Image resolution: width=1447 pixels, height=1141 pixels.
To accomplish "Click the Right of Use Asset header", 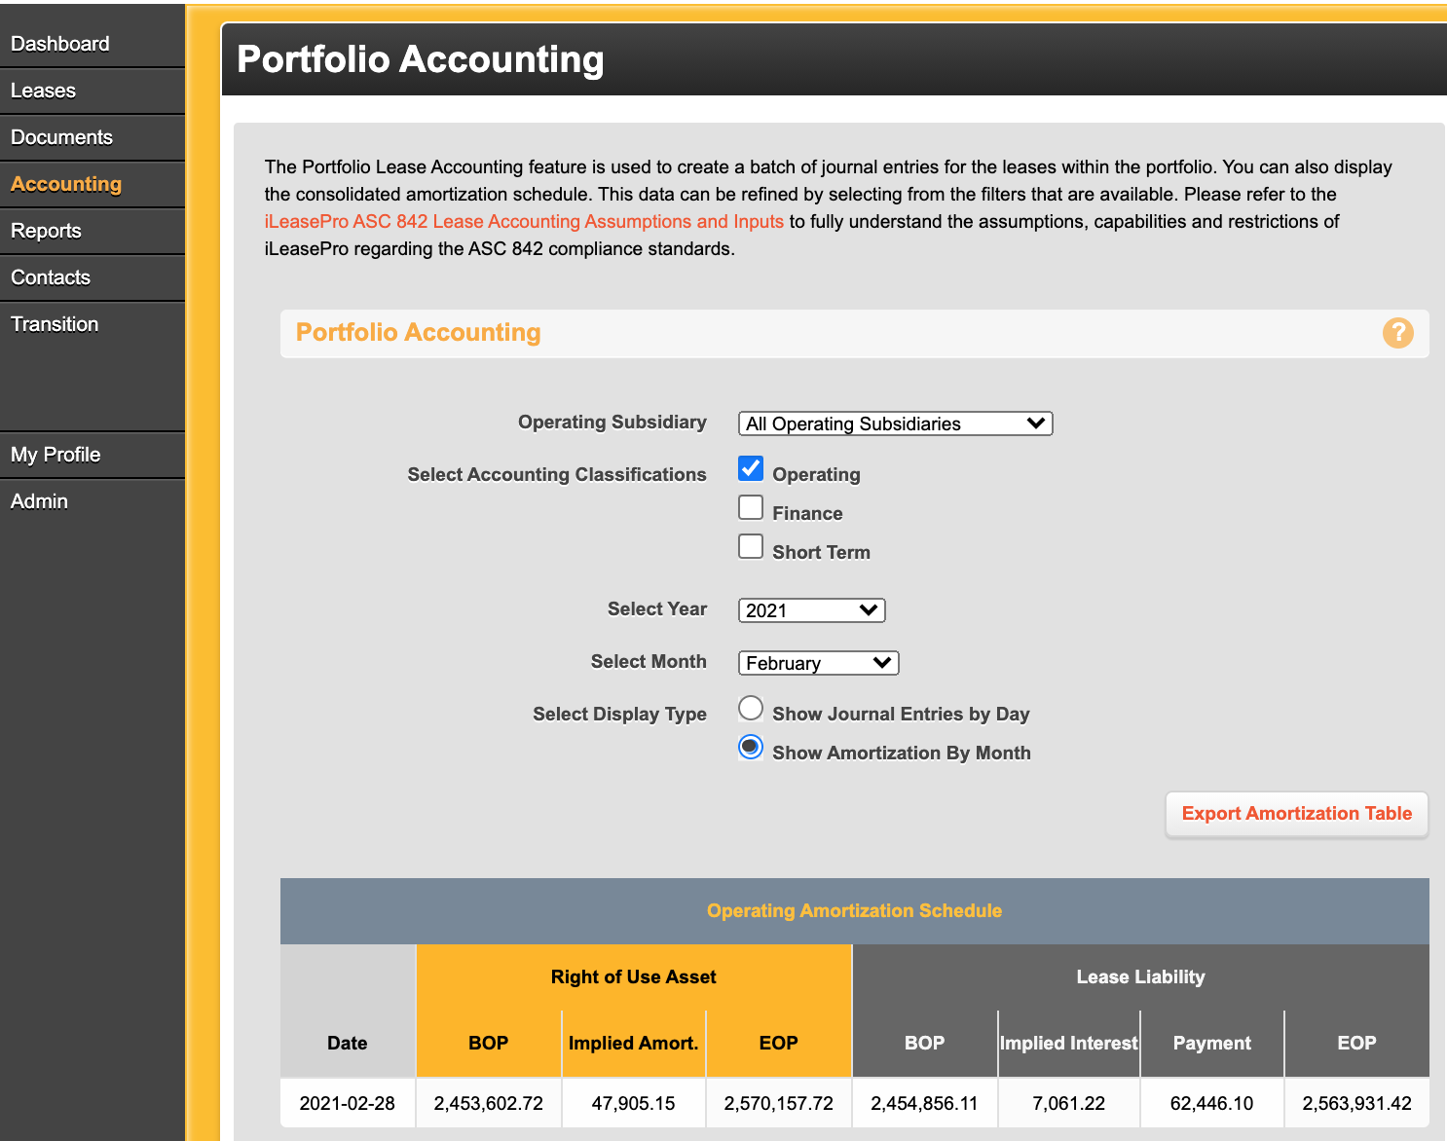I will click(633, 976).
